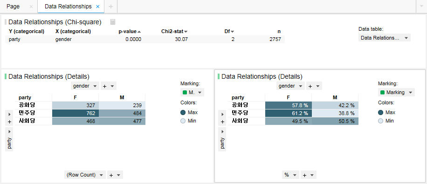Select the 49.5 % cell
The width and height of the screenshot is (427, 184).
(289, 121)
